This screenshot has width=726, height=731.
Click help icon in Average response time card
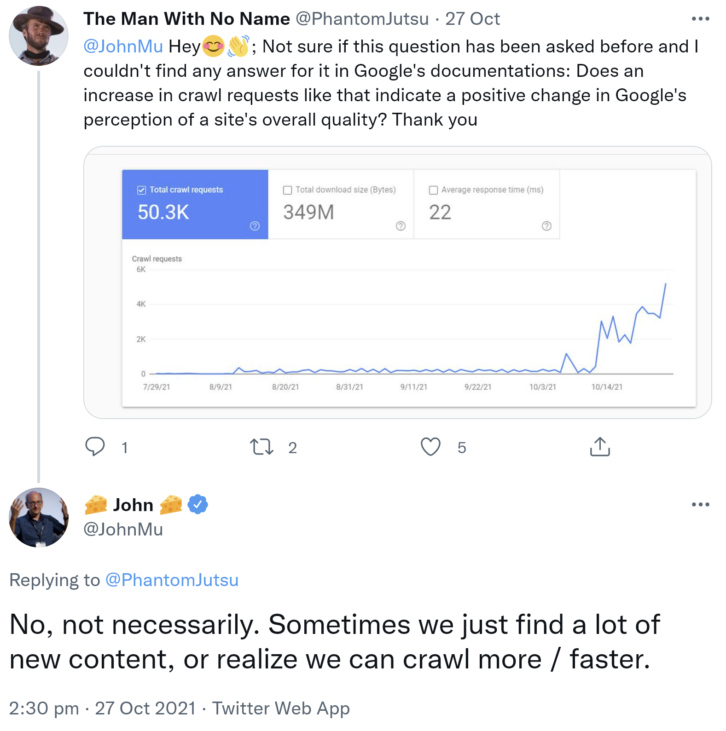[x=546, y=226]
